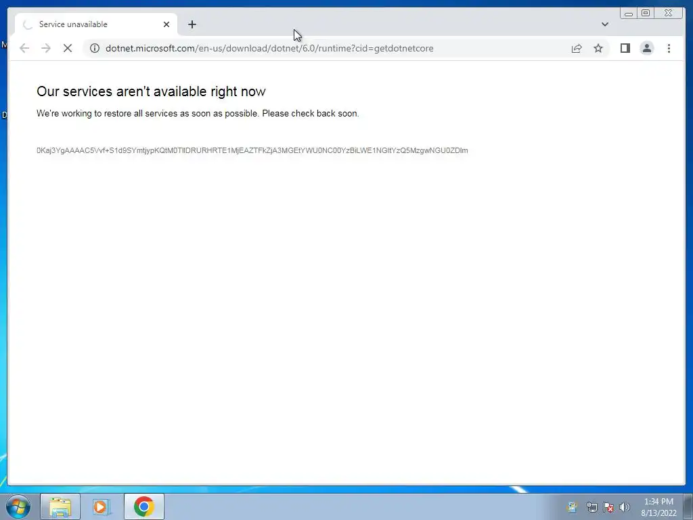Close the Service unavailable tab
Screen dimensions: 693x520
coord(166,24)
